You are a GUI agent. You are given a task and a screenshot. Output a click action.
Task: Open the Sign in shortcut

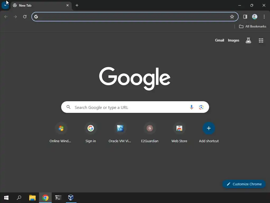click(x=91, y=133)
